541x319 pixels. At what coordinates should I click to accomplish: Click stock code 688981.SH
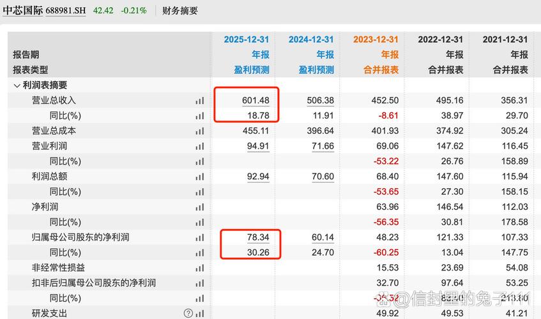[66, 11]
